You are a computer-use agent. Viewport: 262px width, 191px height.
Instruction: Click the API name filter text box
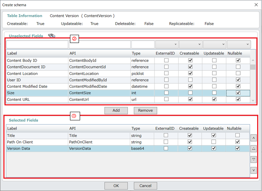[x=99, y=44]
